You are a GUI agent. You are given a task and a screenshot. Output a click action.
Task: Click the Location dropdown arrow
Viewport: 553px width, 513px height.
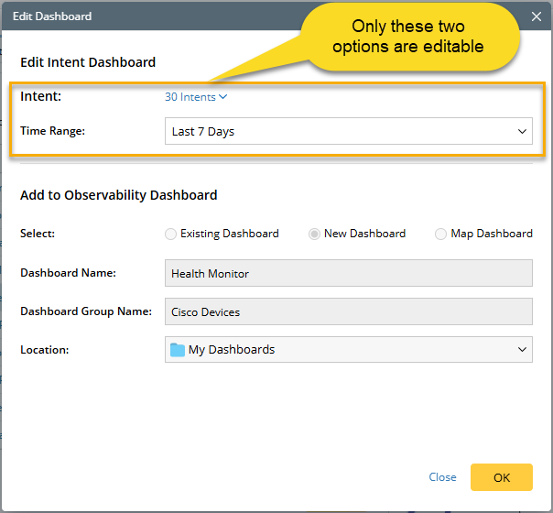coord(523,349)
